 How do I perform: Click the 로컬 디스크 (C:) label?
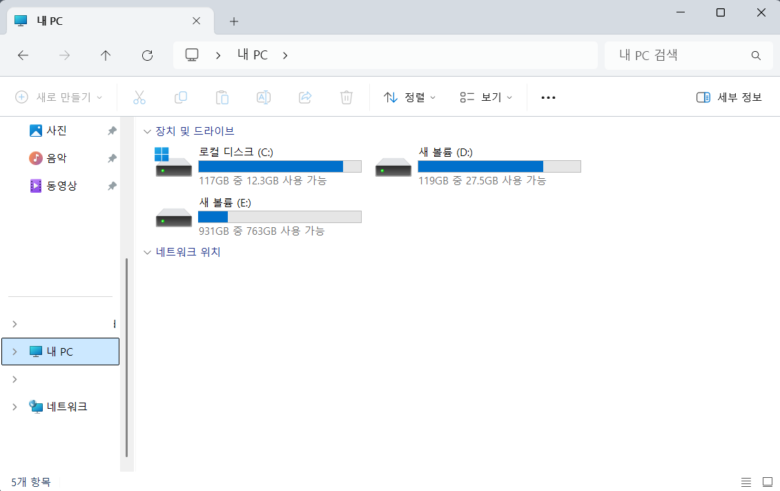[236, 152]
